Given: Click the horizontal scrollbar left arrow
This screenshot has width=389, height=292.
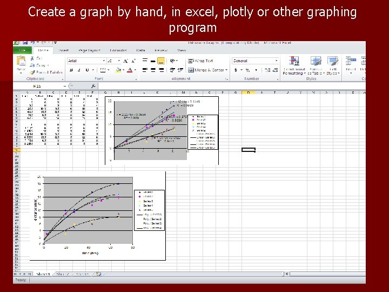Looking at the screenshot, I should (286, 274).
